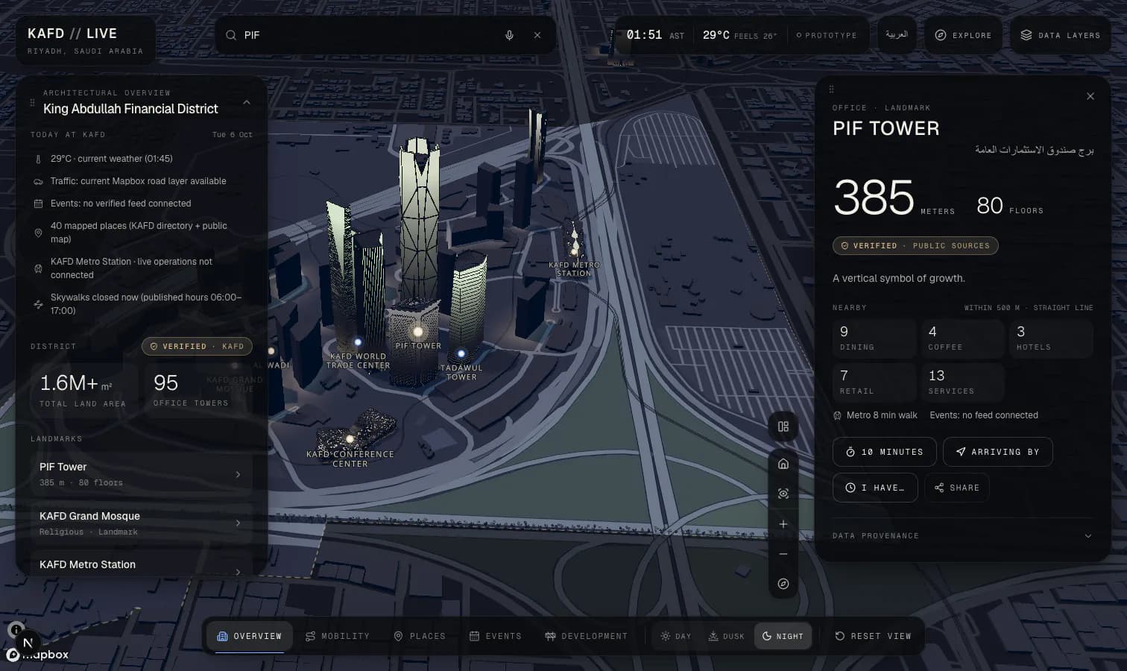Open the Places tab

pyautogui.click(x=420, y=636)
